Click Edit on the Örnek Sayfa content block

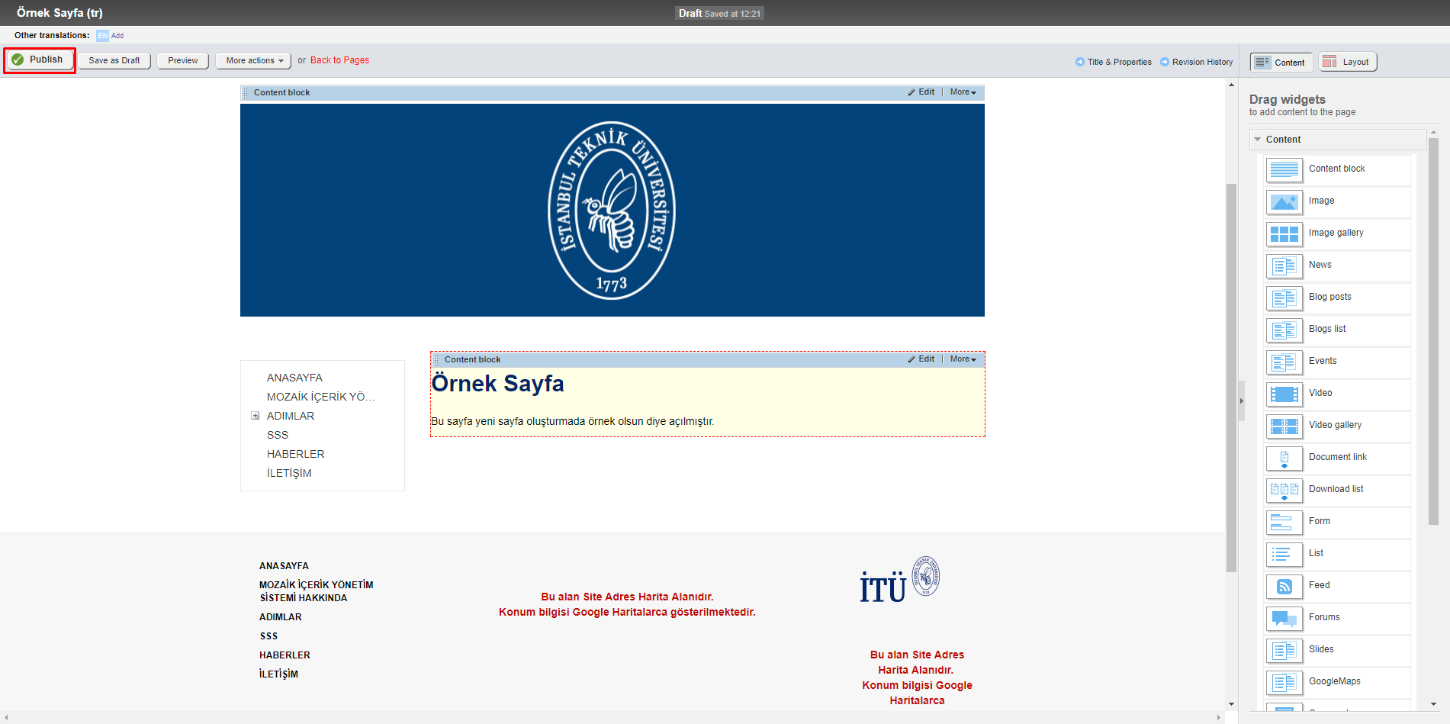pyautogui.click(x=926, y=359)
